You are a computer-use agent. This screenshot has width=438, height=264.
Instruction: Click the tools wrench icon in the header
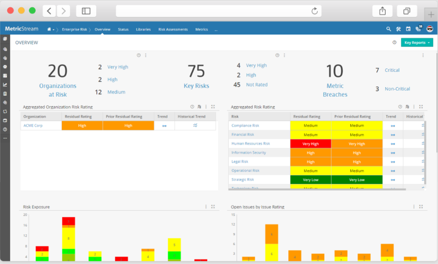[398, 29]
